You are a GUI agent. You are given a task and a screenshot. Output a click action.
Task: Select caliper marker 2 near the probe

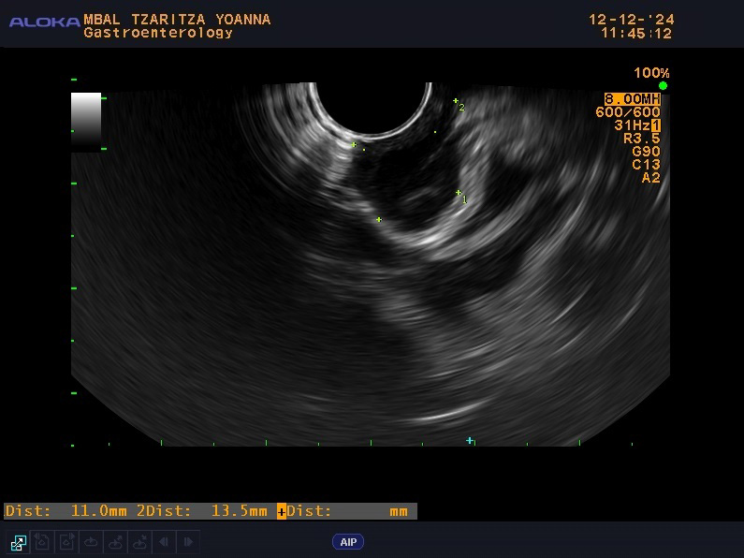click(456, 101)
